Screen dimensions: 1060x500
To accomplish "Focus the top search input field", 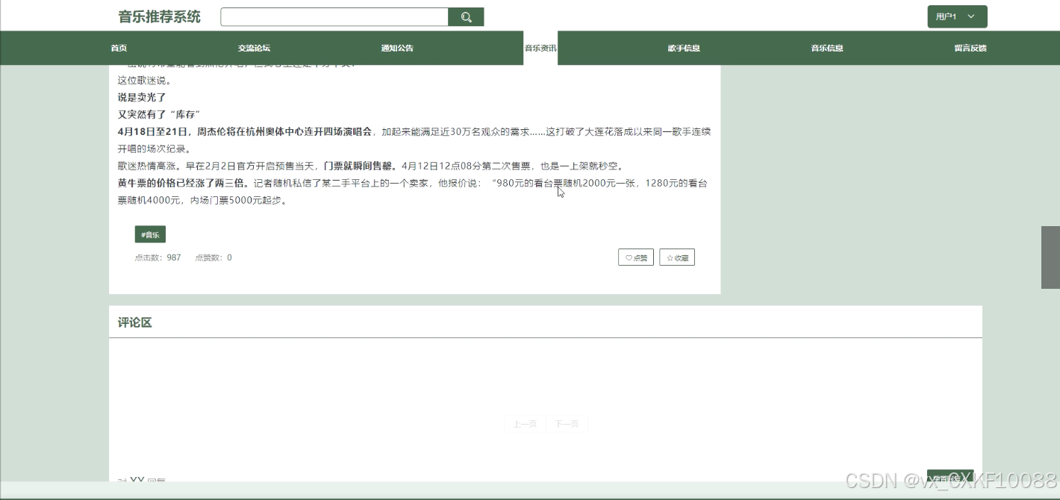I will click(x=334, y=17).
